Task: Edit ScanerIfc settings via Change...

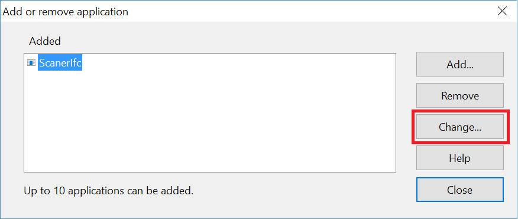Action: [x=460, y=127]
